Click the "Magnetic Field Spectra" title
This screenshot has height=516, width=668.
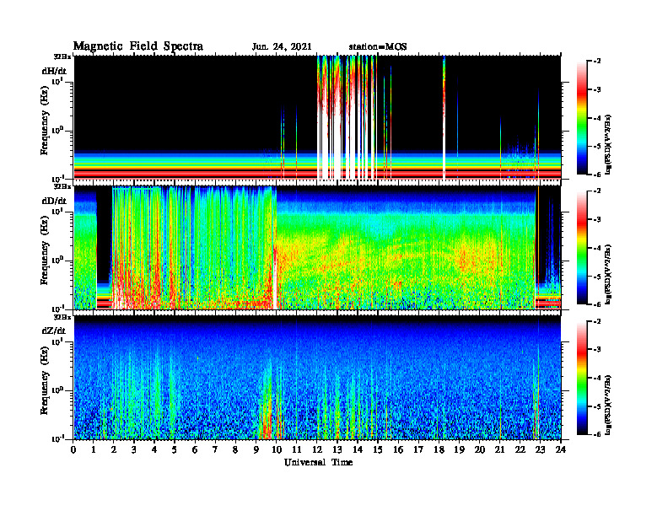138,46
